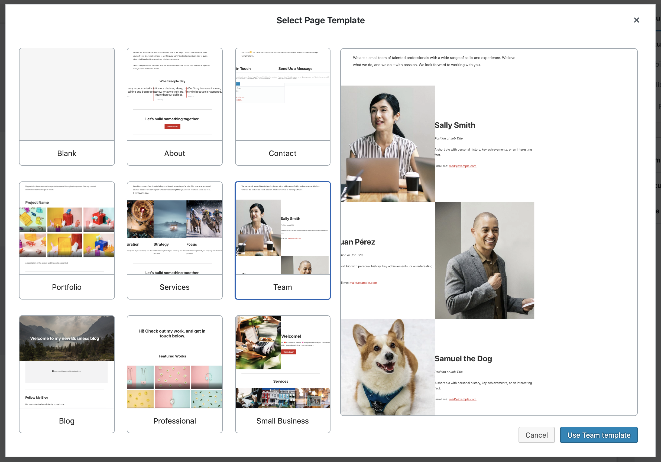Click the corgi dog photo in preview
661x462 pixels.
387,367
